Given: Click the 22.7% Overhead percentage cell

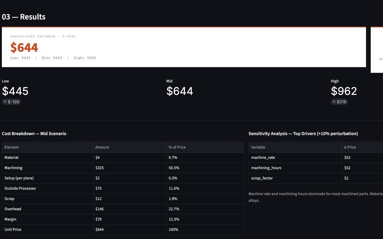Looking at the screenshot, I should (x=205, y=209).
